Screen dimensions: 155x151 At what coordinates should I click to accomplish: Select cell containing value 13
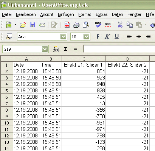click(x=84, y=103)
